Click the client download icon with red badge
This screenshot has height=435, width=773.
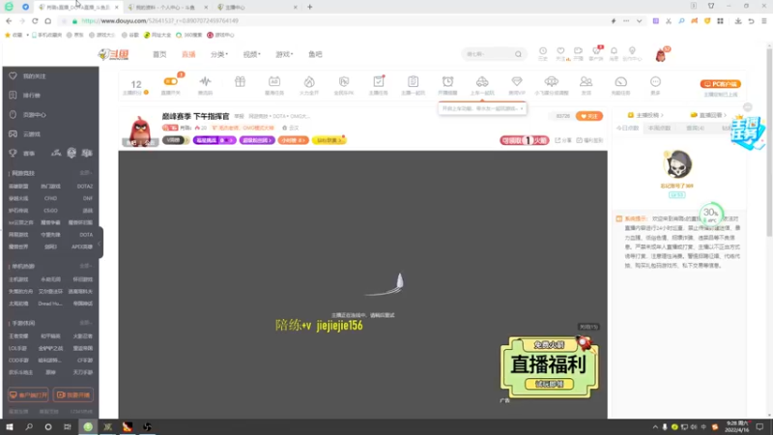(596, 51)
